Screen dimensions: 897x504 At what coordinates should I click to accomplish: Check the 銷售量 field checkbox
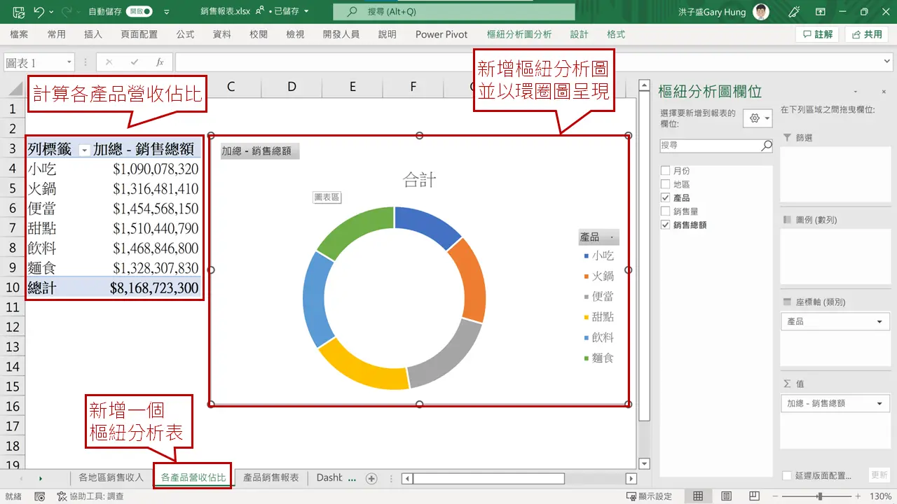666,211
